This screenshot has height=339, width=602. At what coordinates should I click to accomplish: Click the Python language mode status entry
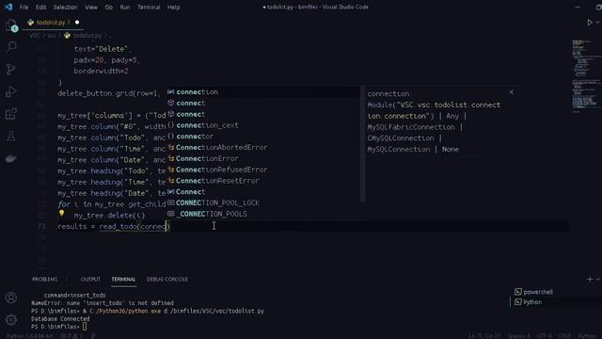click(586, 335)
